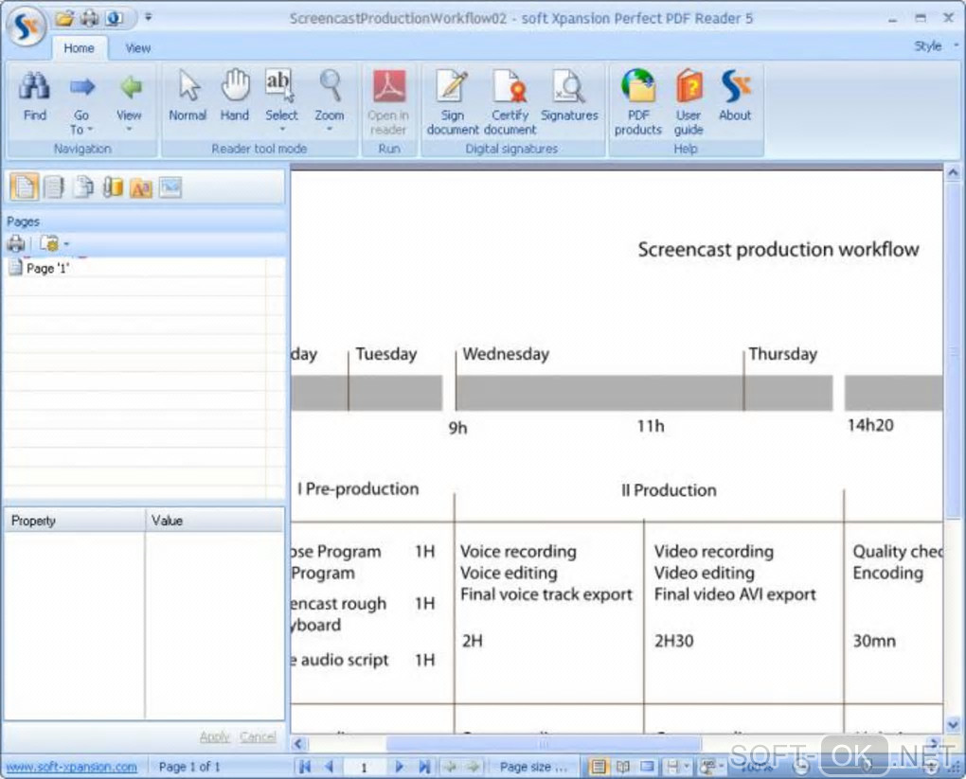Switch to the Home ribbon tab
This screenshot has width=966, height=779.
(79, 48)
